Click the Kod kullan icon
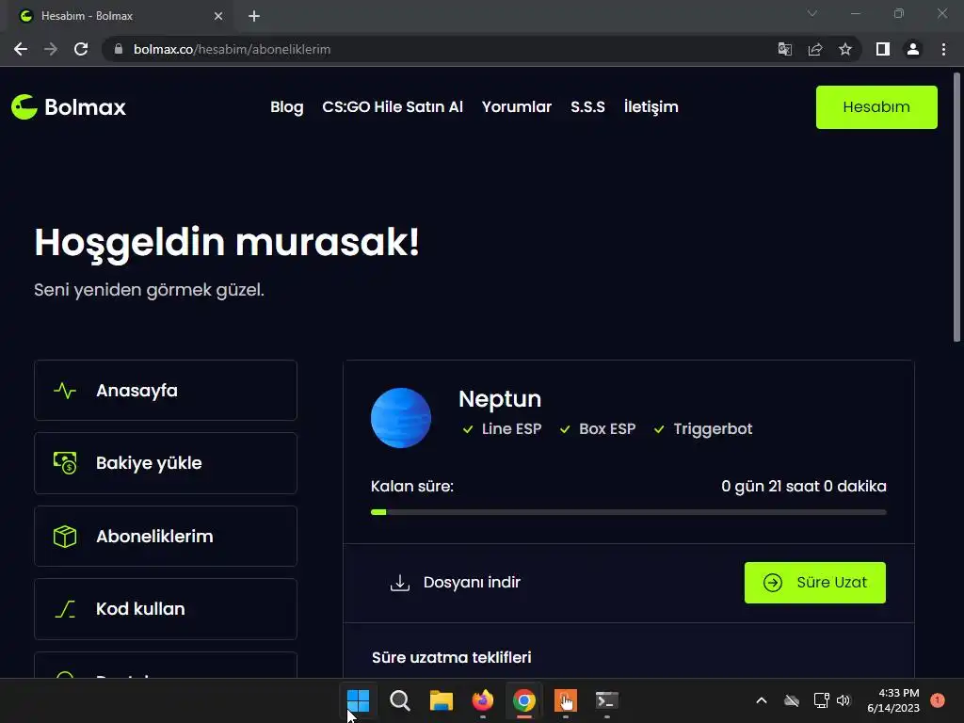The width and height of the screenshot is (964, 723). click(x=65, y=609)
